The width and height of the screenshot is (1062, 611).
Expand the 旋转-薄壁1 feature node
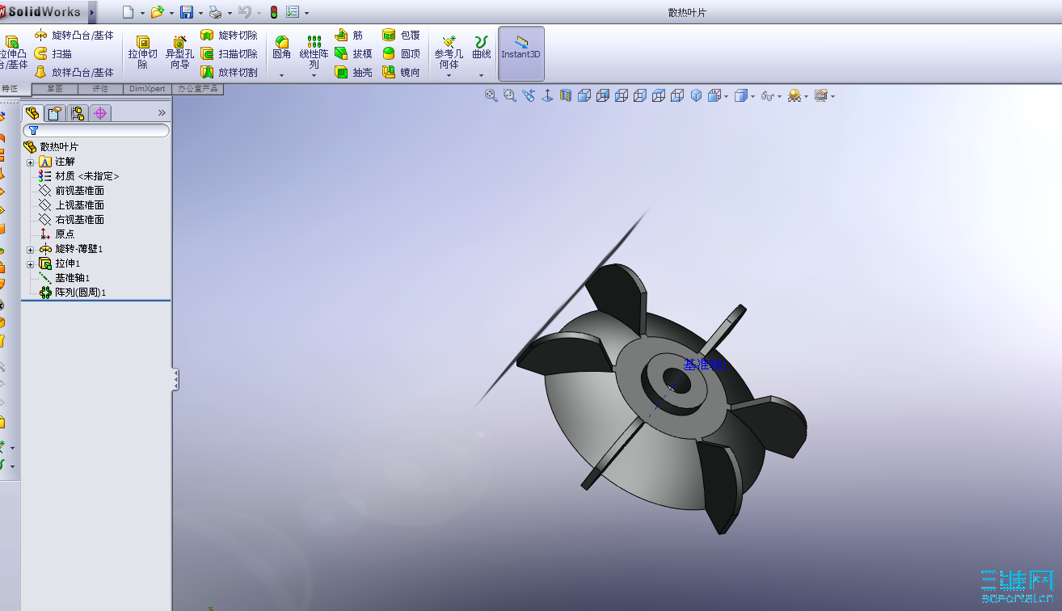tap(31, 249)
